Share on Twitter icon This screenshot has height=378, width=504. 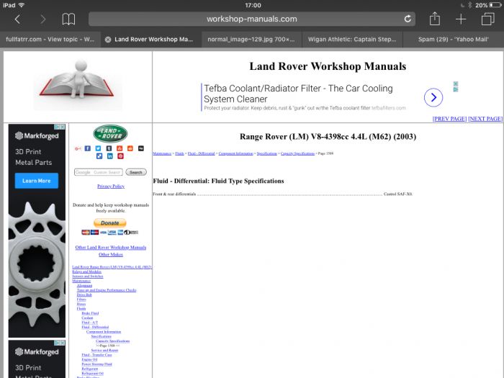pyautogui.click(x=98, y=148)
